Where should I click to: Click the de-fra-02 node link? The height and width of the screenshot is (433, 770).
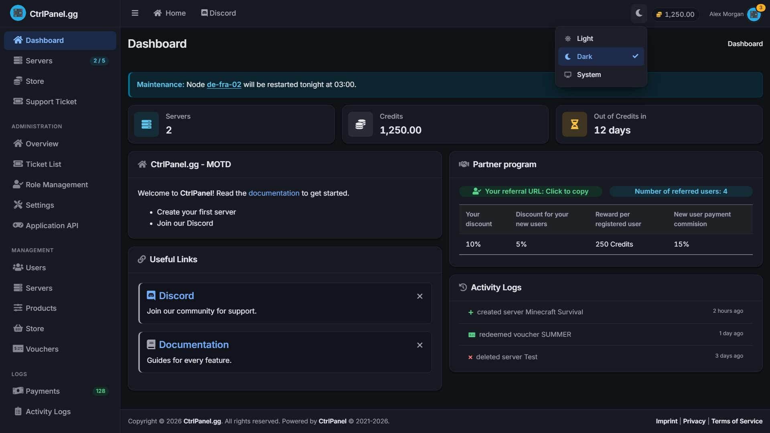coord(224,85)
